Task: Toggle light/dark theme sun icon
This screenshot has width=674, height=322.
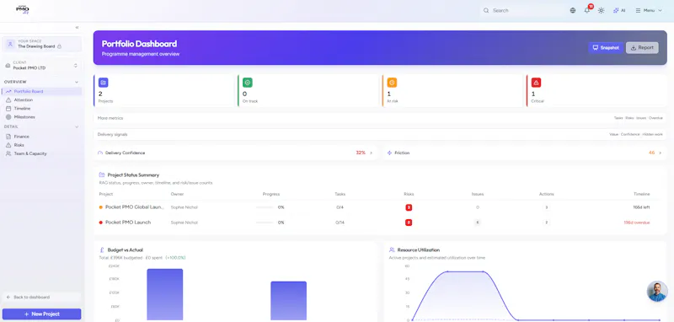Action: tap(601, 10)
